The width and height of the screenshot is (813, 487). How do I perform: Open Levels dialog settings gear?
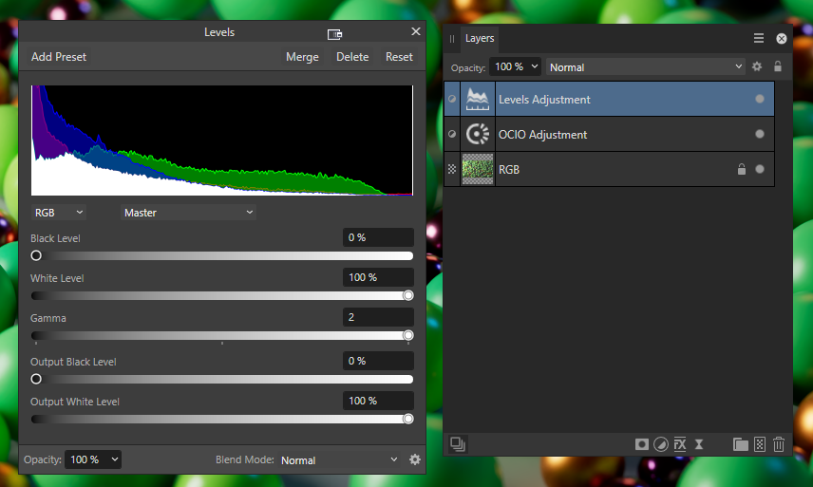point(415,459)
